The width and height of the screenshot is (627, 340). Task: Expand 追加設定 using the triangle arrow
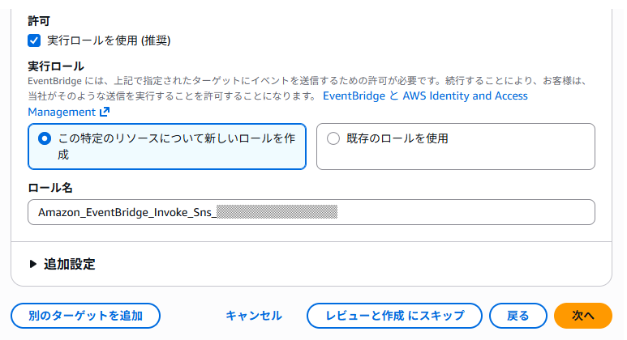[x=33, y=264]
